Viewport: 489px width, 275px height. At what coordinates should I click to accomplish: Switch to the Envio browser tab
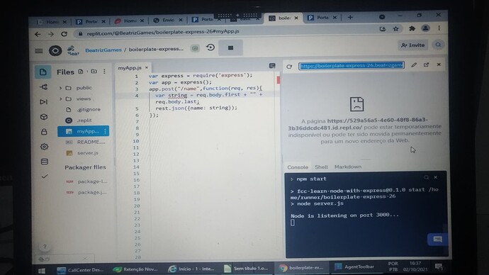coord(167,21)
